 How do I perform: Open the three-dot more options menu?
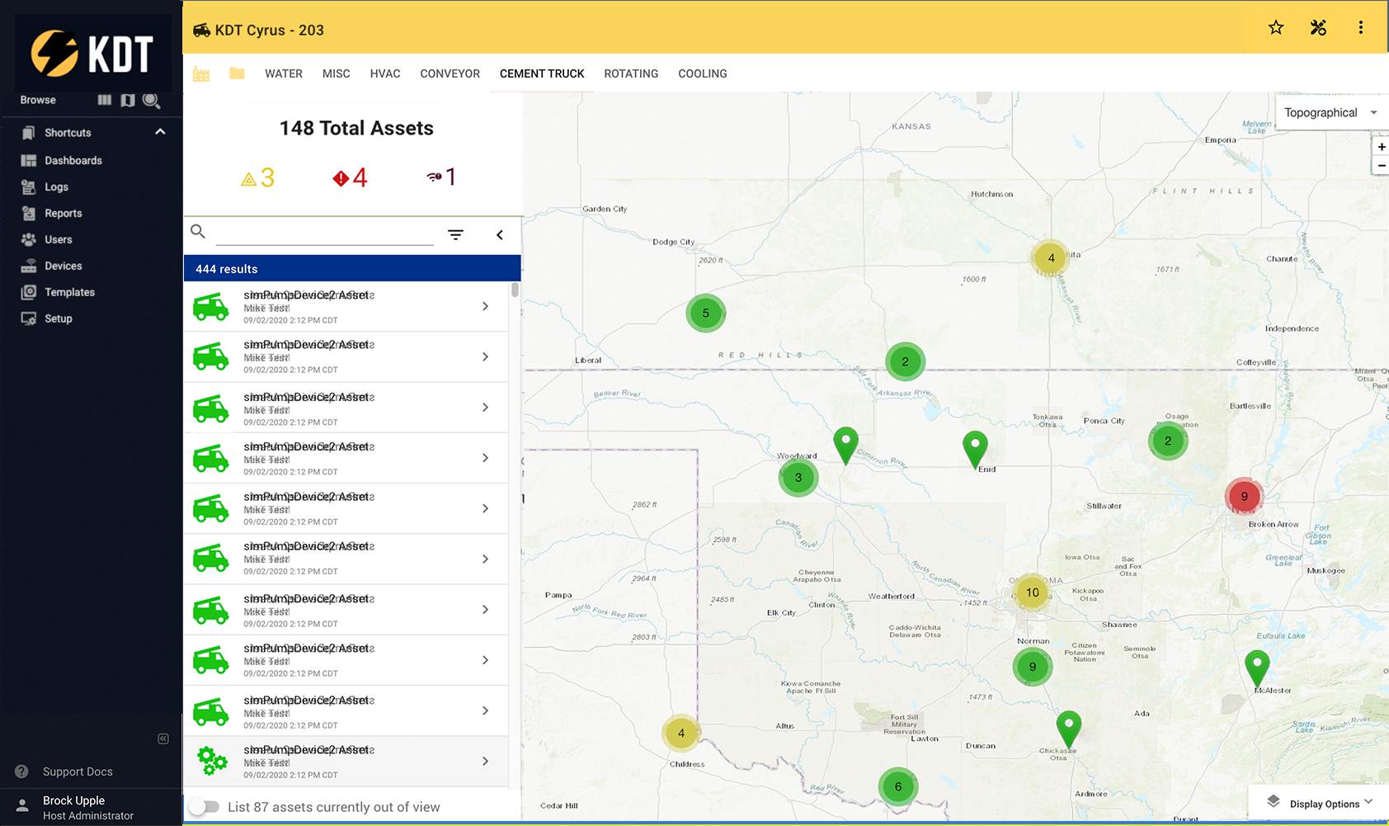tap(1360, 28)
